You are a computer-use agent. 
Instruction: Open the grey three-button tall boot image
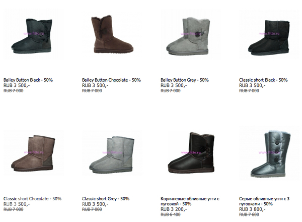pyautogui.click(x=269, y=153)
